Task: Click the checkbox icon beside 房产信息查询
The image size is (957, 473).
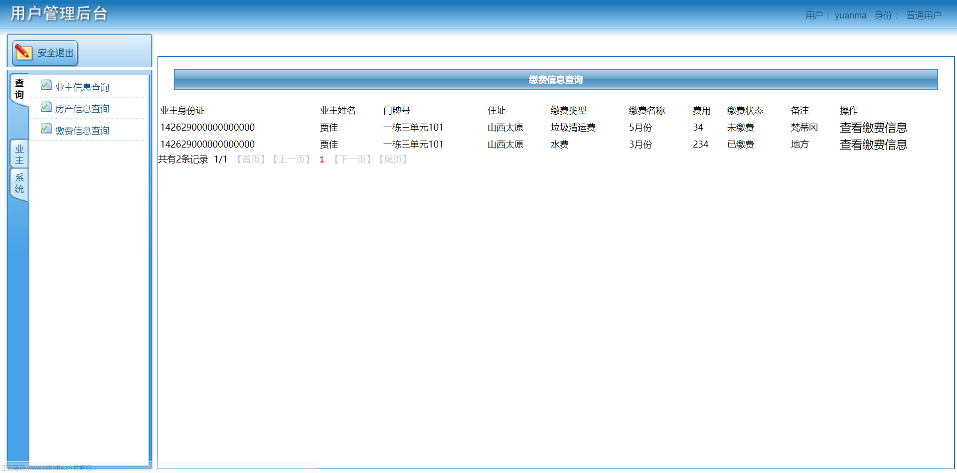Action: (46, 107)
